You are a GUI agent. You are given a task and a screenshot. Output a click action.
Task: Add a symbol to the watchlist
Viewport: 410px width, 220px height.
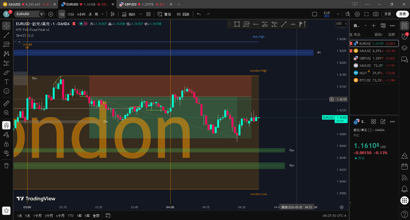(x=374, y=26)
